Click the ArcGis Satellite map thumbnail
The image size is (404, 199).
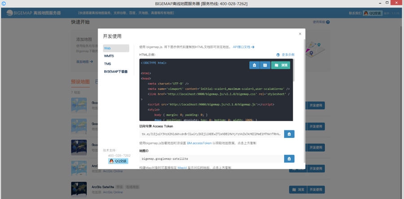point(79,189)
